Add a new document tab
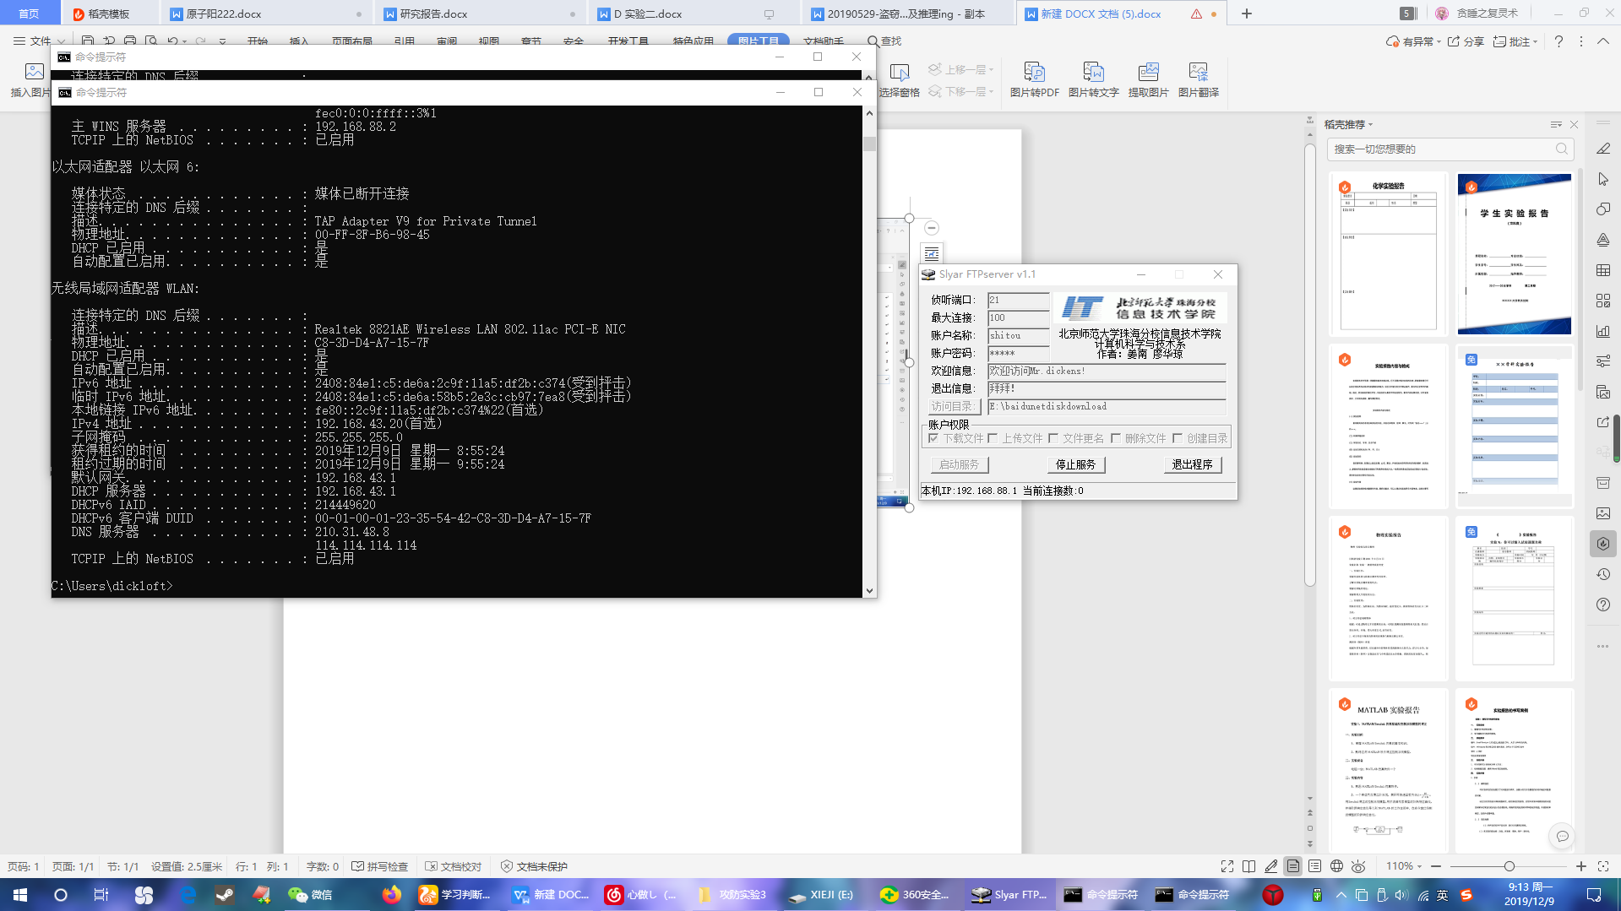The image size is (1621, 911). click(x=1247, y=14)
